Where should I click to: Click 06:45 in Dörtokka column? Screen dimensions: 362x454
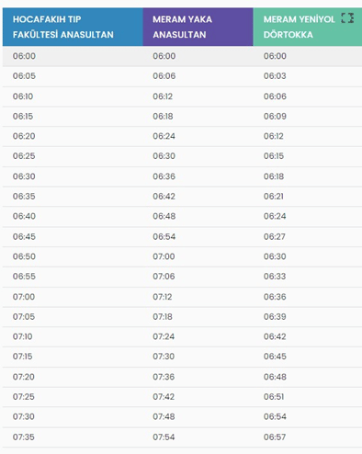[x=275, y=357]
